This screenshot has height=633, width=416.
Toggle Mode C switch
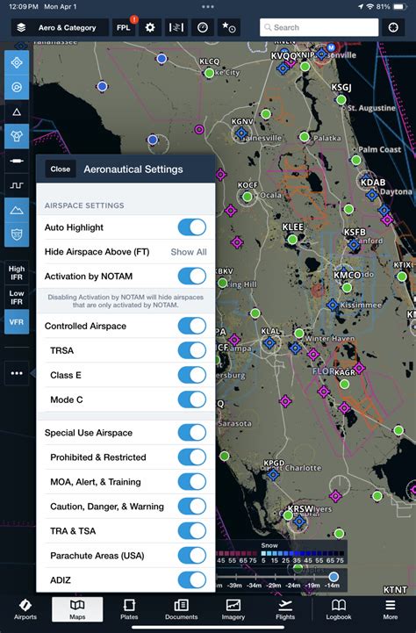192,399
